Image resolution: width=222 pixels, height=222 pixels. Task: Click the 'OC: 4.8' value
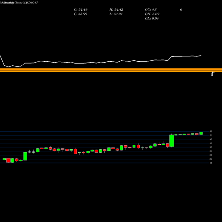pyautogui.click(x=151, y=10)
